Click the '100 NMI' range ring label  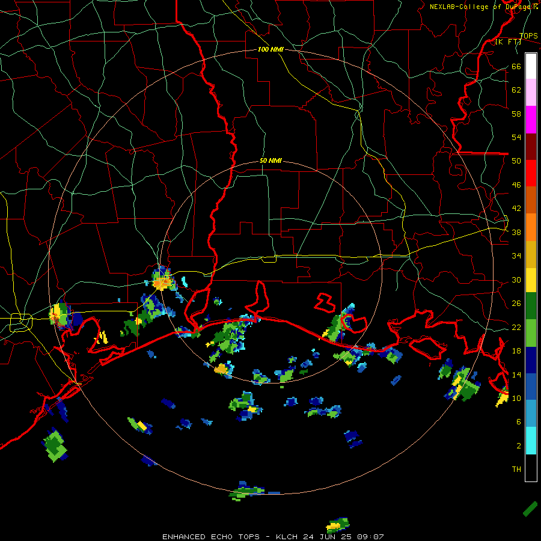(x=270, y=50)
